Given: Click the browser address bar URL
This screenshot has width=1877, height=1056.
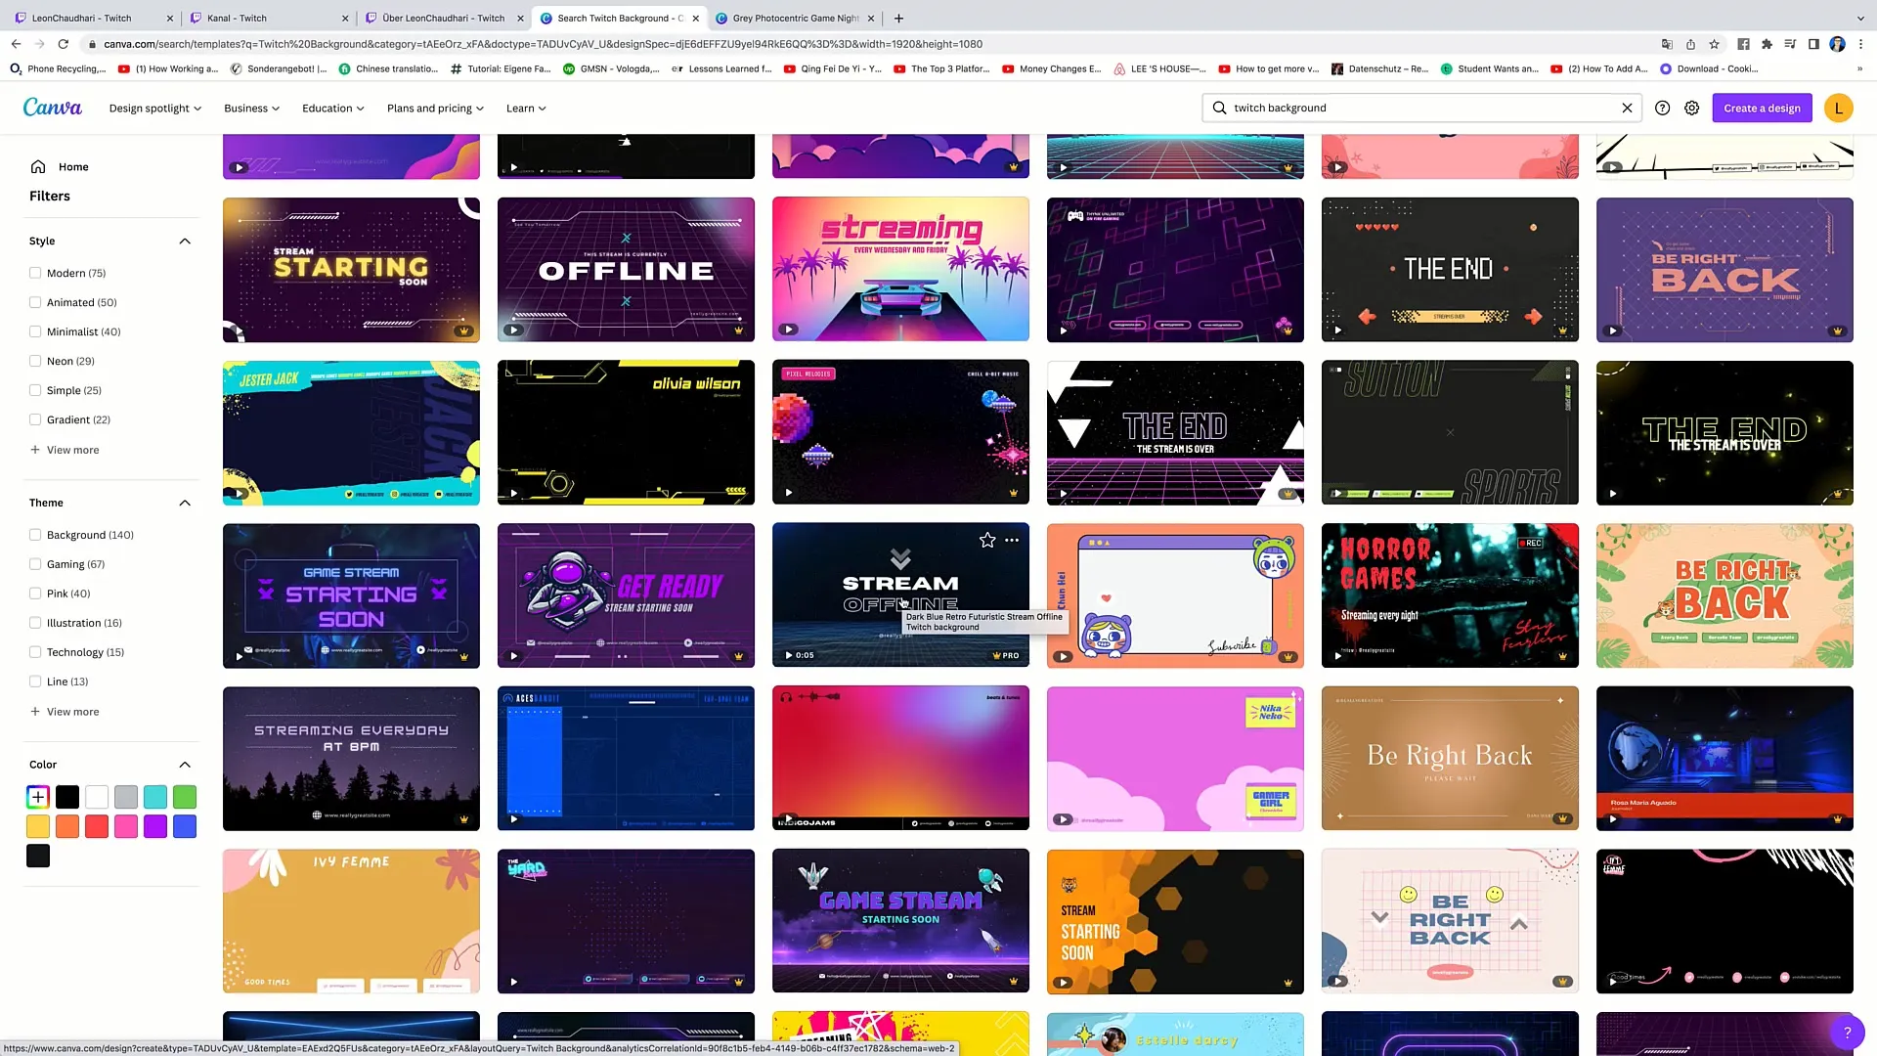Looking at the screenshot, I should pos(543,44).
